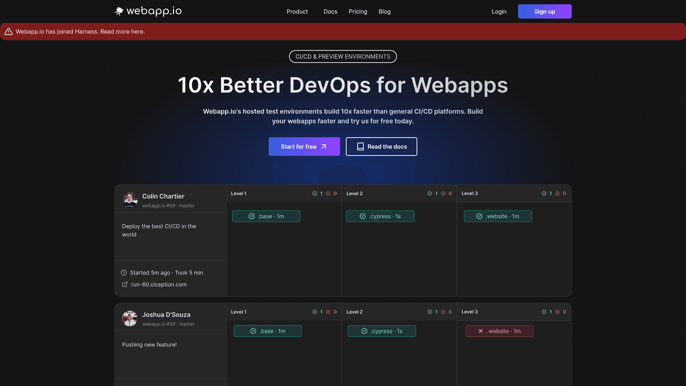Click success count icon in Colin's Level 2 header

tap(430, 193)
